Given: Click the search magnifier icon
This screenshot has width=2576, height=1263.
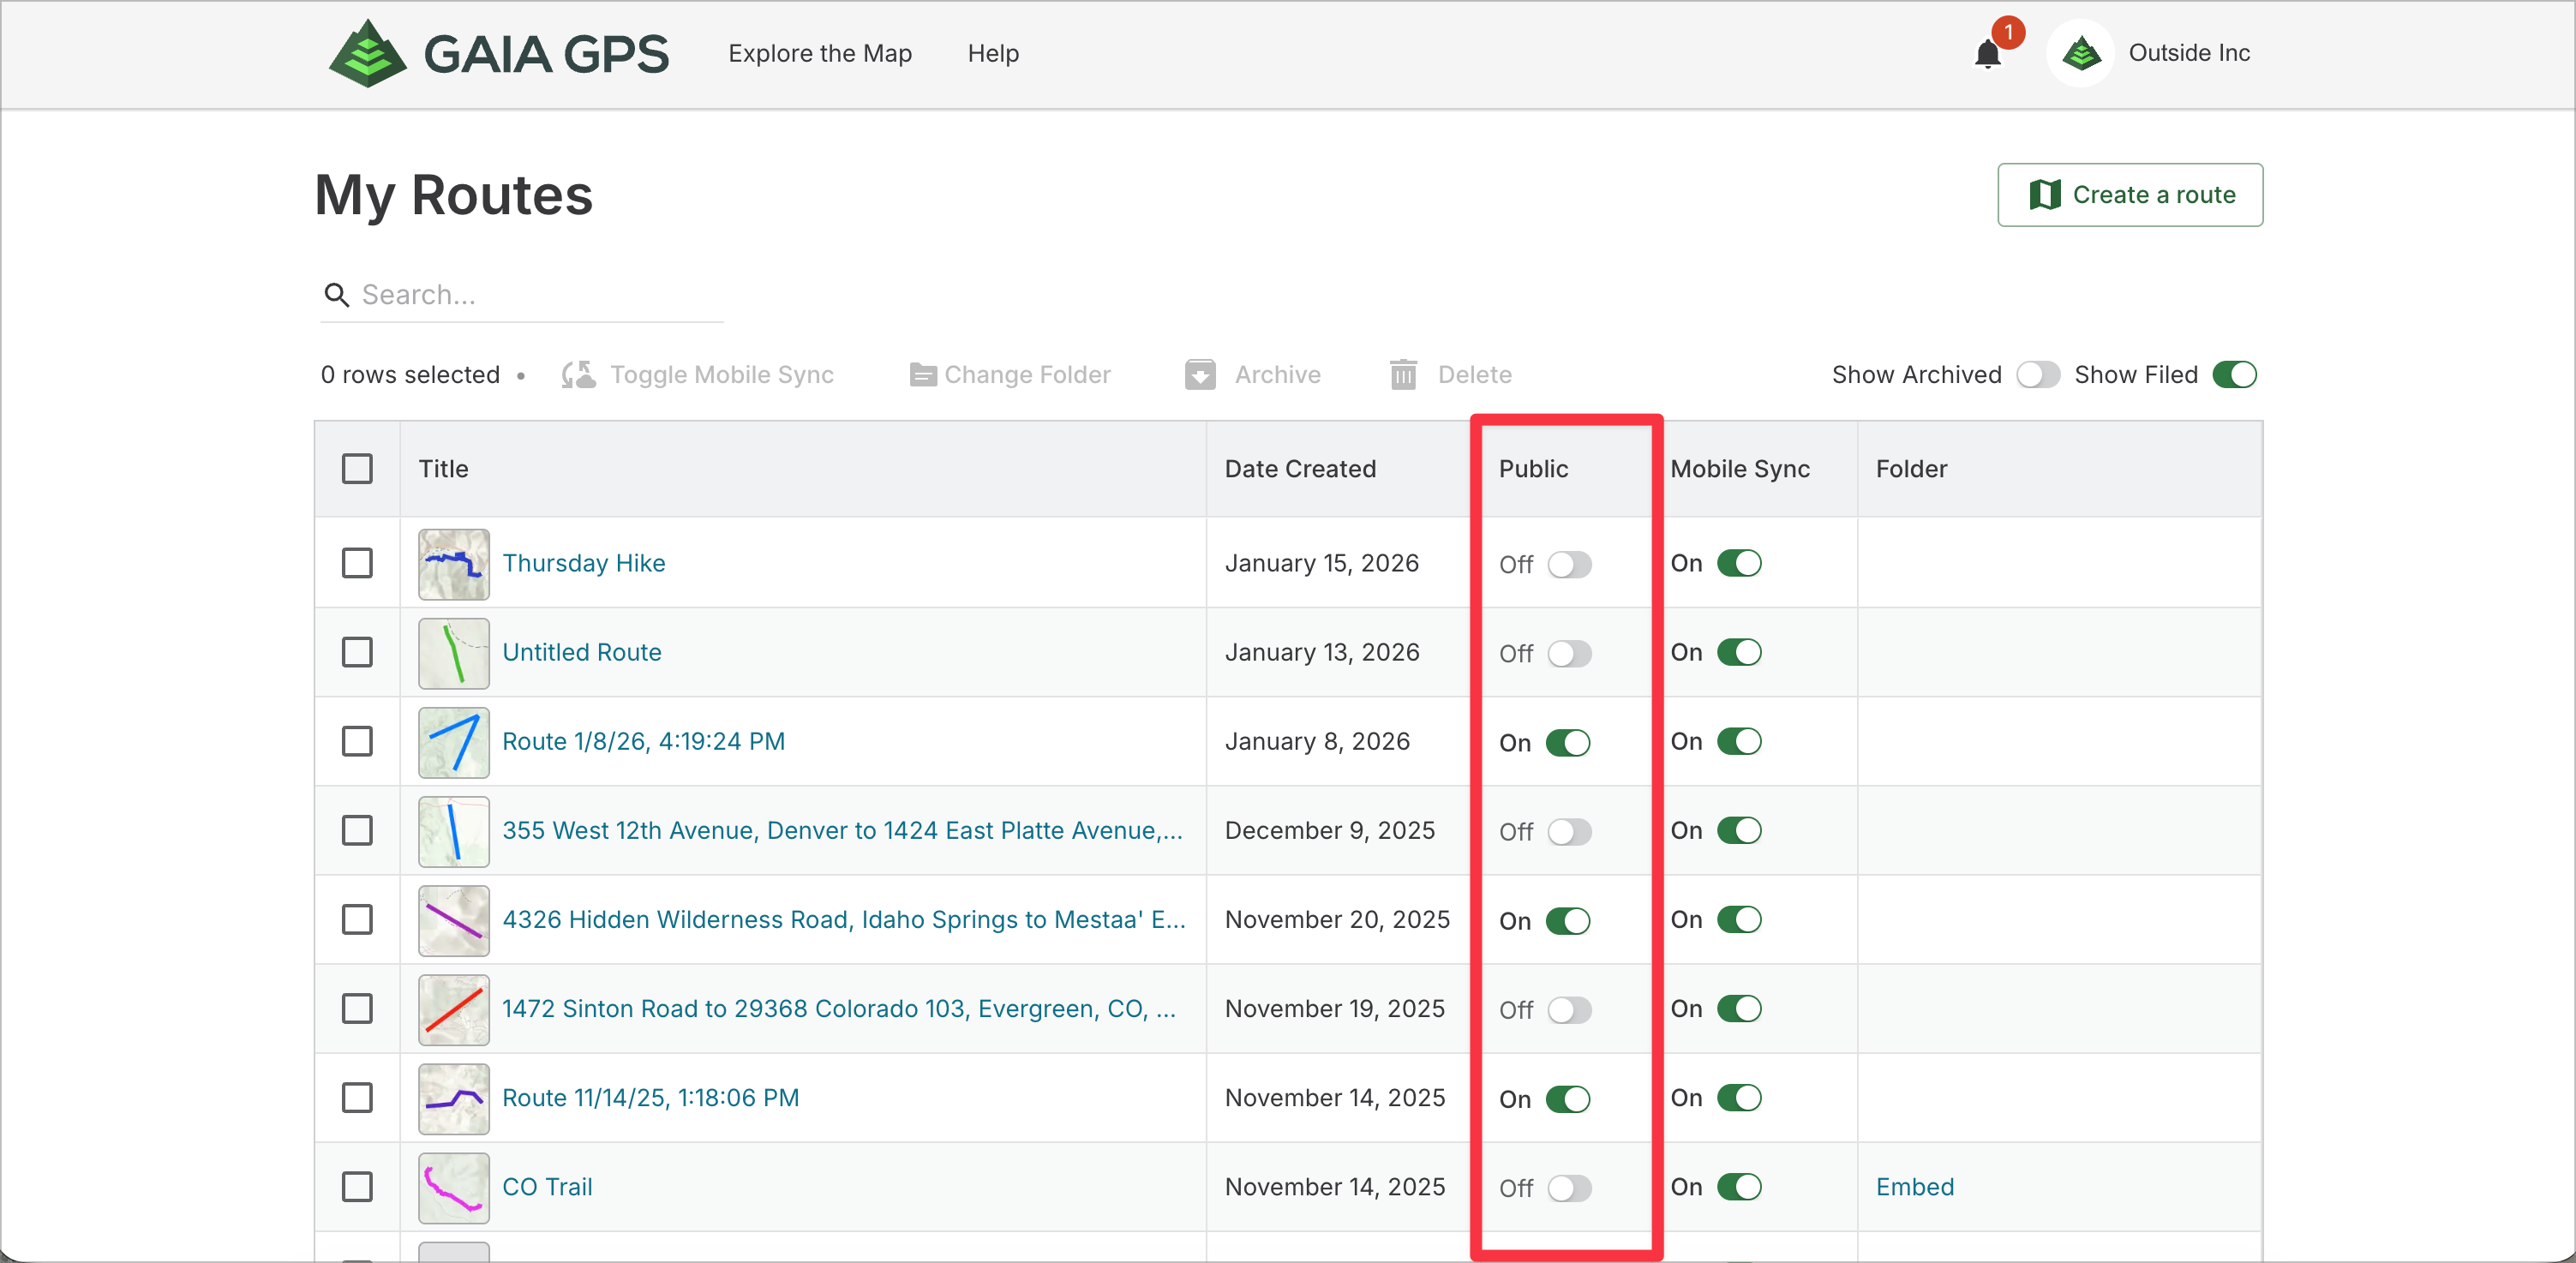Looking at the screenshot, I should (337, 295).
